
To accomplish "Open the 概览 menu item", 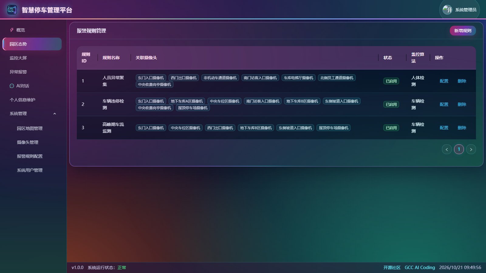I will 32,30.
